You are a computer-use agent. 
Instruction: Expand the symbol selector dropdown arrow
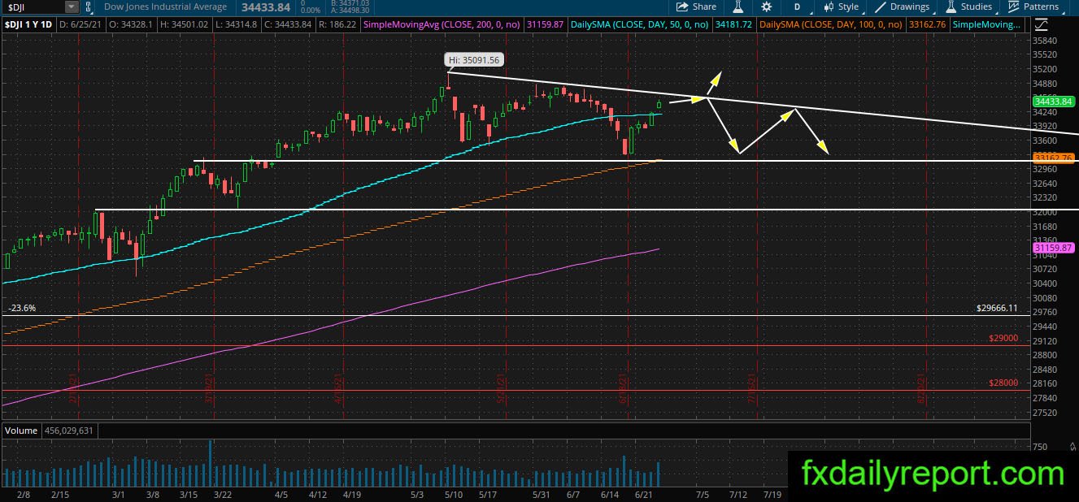click(x=72, y=6)
